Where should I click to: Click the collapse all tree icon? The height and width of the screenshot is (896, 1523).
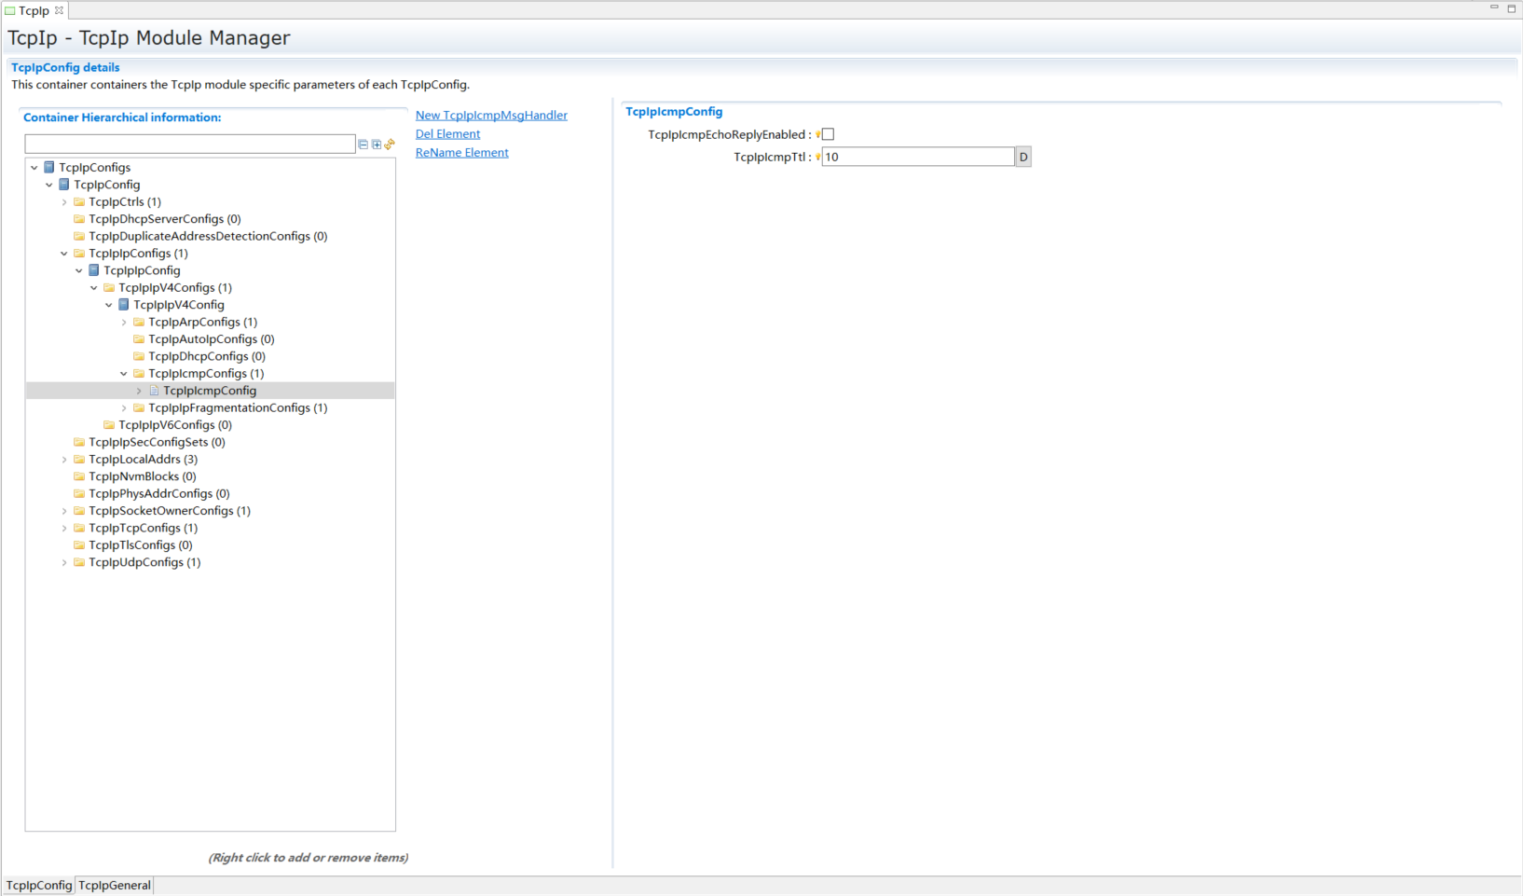(x=364, y=145)
